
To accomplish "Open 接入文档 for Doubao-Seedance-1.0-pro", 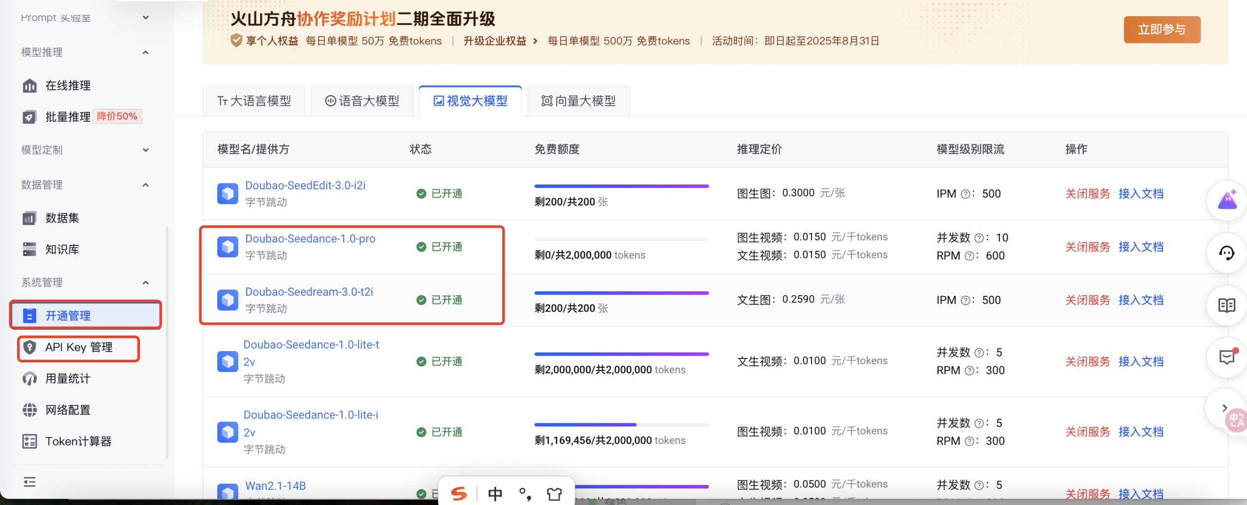I will [1140, 247].
